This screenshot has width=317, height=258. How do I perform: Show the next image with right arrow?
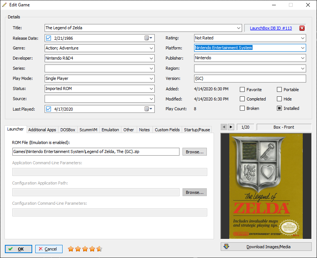(231, 127)
